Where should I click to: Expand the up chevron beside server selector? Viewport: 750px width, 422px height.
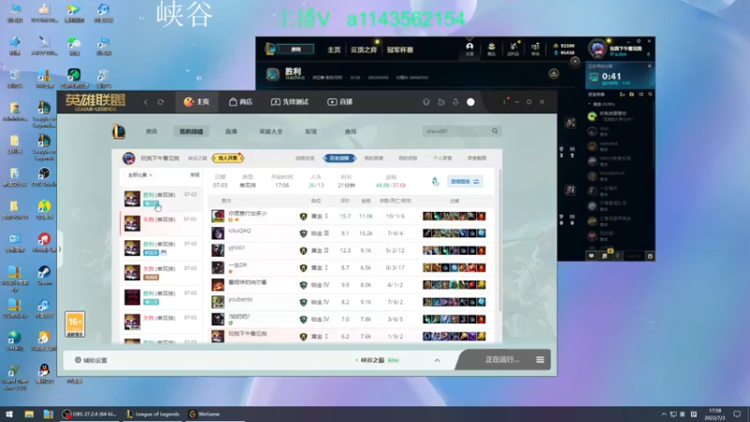[x=437, y=360]
